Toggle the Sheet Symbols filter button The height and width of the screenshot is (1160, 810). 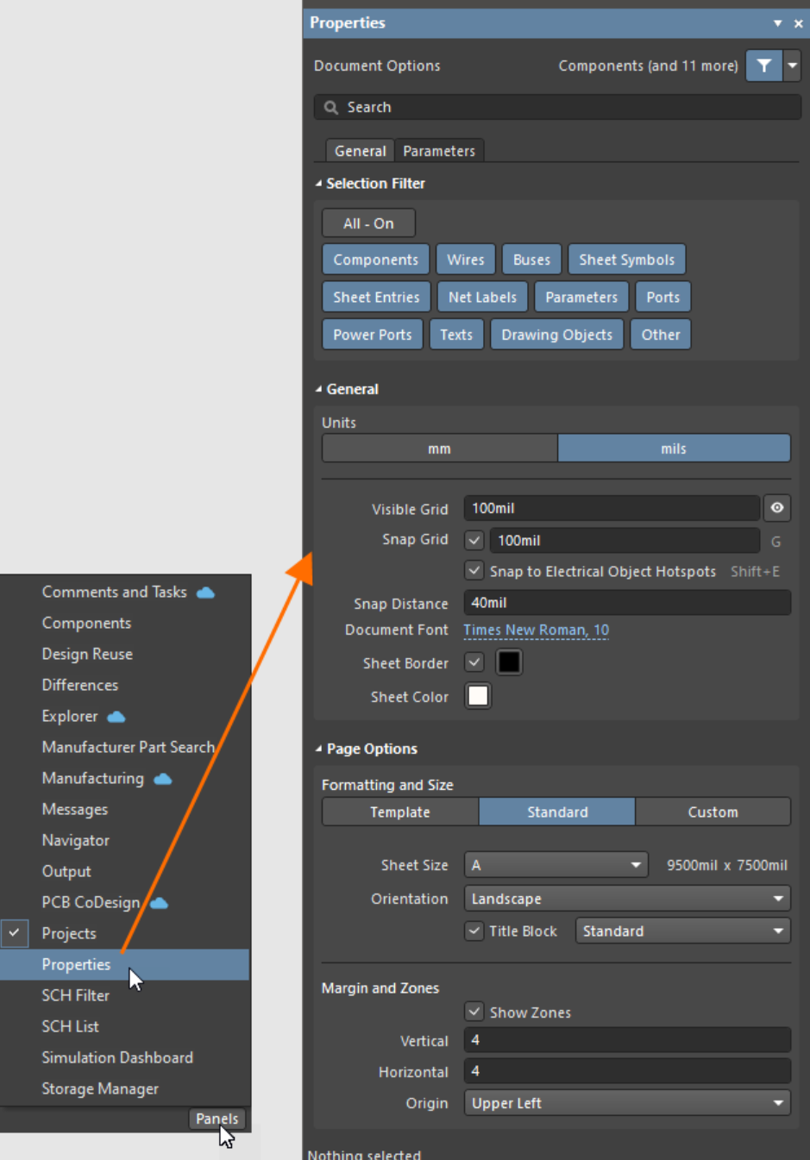[627, 260]
